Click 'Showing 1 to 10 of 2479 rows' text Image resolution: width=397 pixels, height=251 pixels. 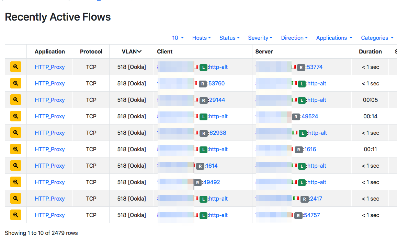coord(41,233)
